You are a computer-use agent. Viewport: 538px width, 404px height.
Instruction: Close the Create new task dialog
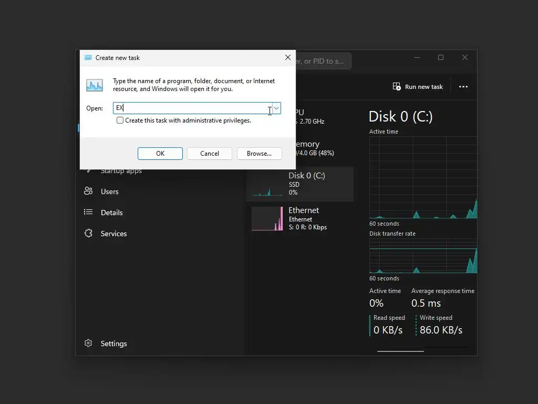(x=288, y=57)
